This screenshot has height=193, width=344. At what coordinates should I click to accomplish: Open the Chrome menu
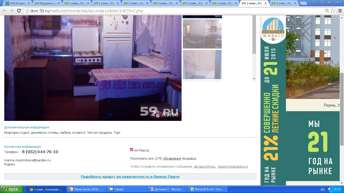340,11
